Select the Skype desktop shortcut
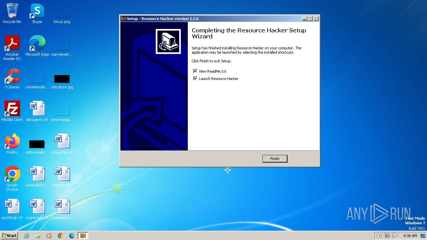427x240 pixels. pos(37,13)
